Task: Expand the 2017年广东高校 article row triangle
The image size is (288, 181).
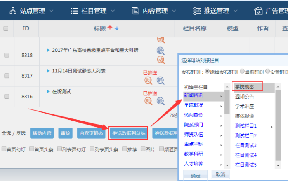Action: [x=48, y=50]
